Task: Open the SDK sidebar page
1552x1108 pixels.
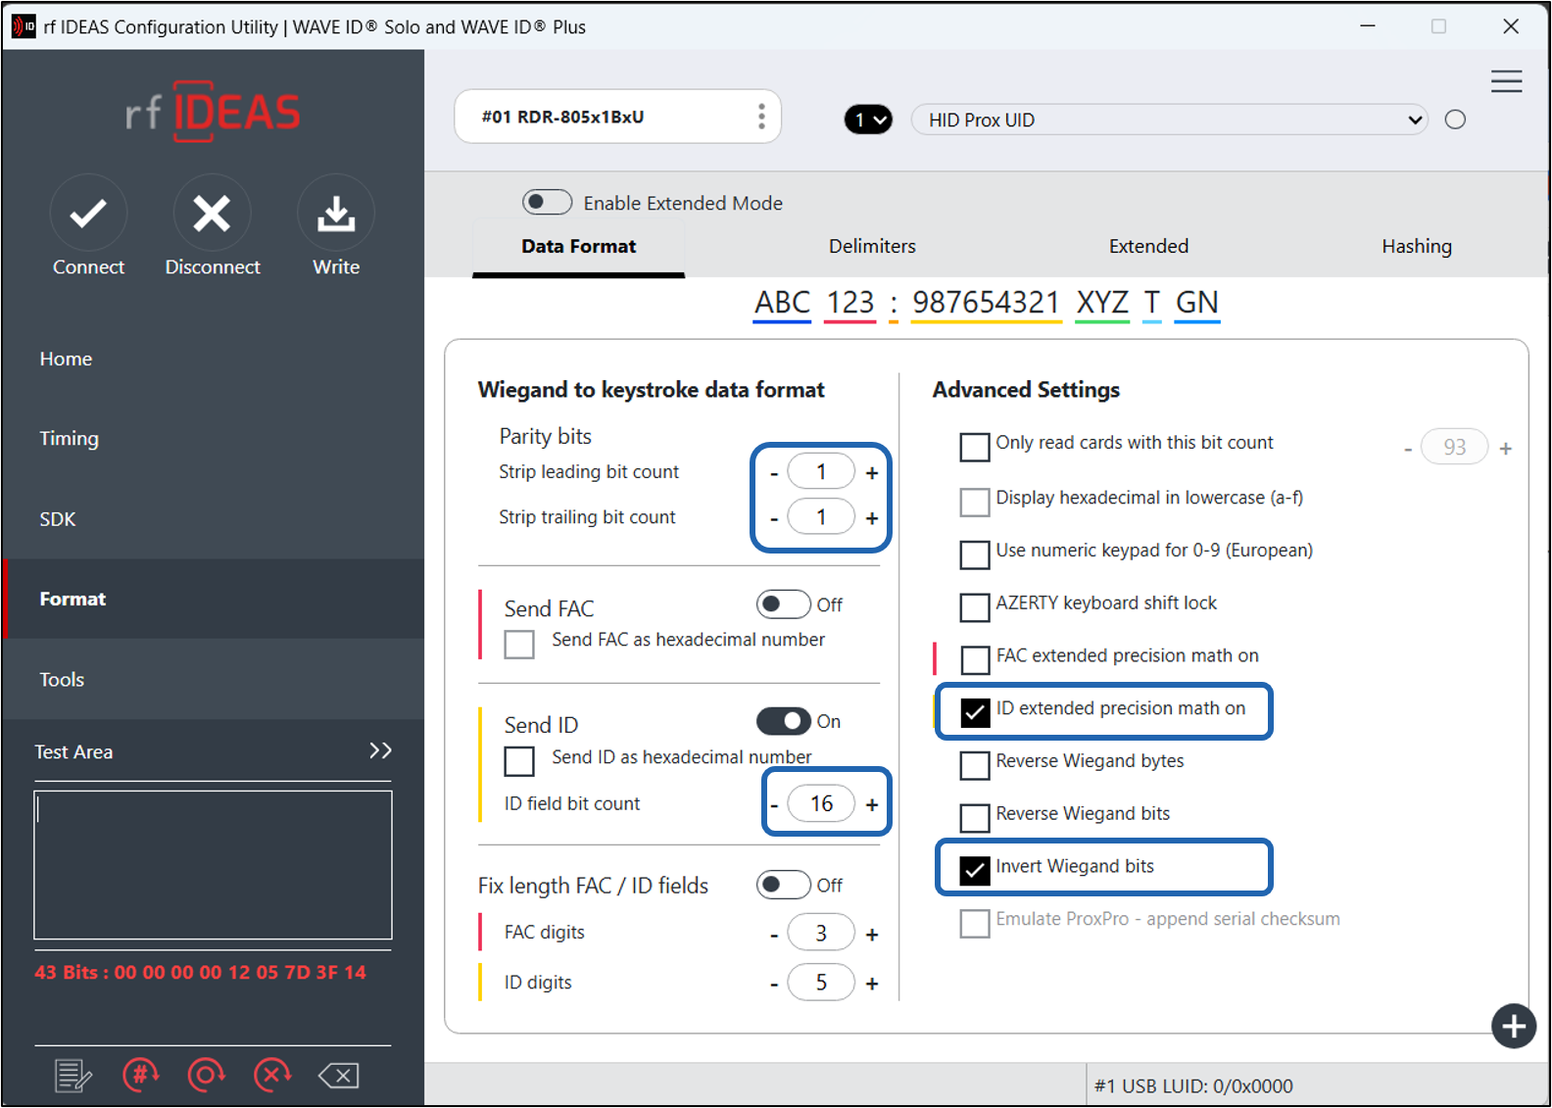Action: 213,519
